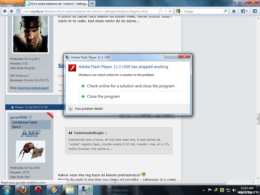The image size is (260, 195).
Task: Open the goran9888 user profile link
Action: (x=19, y=117)
